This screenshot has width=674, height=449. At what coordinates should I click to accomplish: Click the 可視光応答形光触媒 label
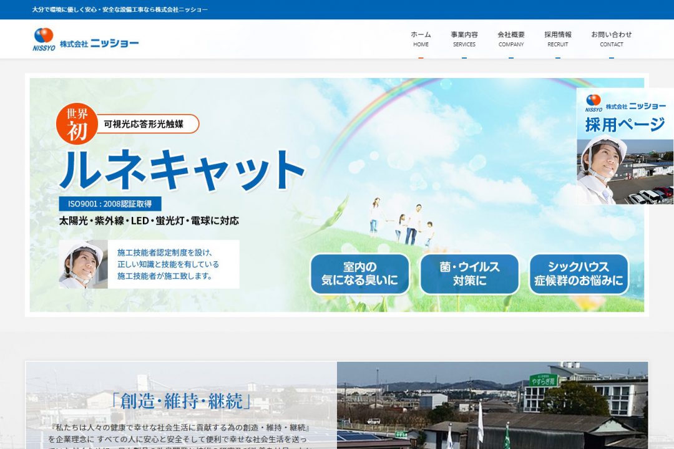click(x=144, y=123)
